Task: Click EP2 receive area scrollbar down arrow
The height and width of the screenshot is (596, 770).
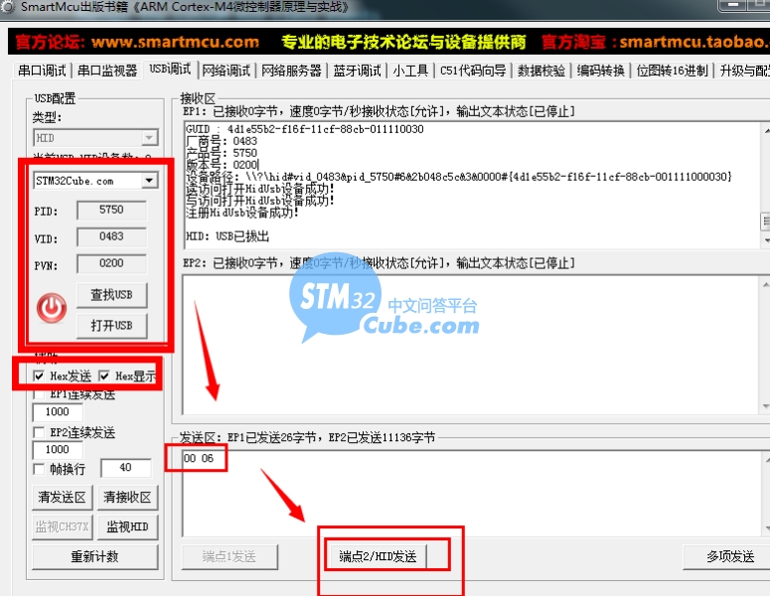Action: 766,406
